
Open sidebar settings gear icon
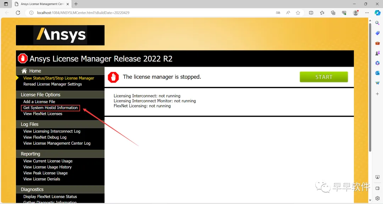[377, 198]
